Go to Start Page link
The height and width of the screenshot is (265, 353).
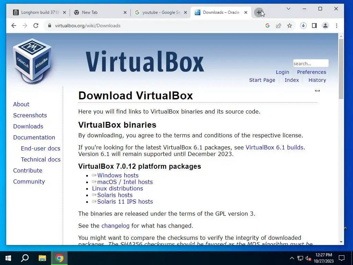(x=262, y=80)
